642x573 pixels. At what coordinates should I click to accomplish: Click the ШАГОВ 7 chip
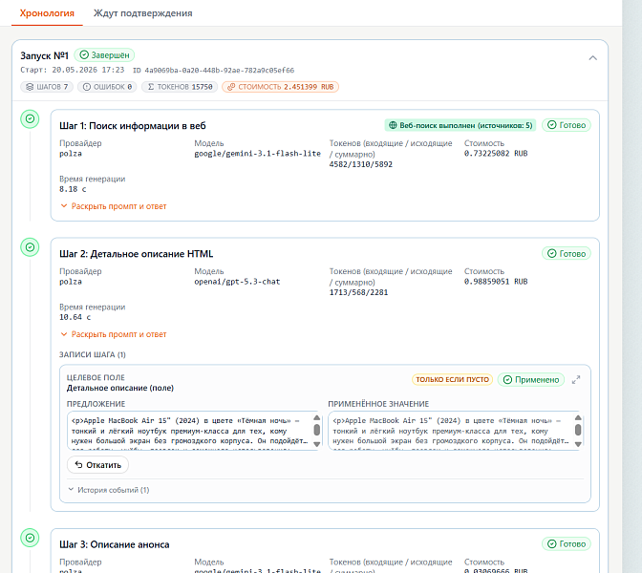click(47, 87)
